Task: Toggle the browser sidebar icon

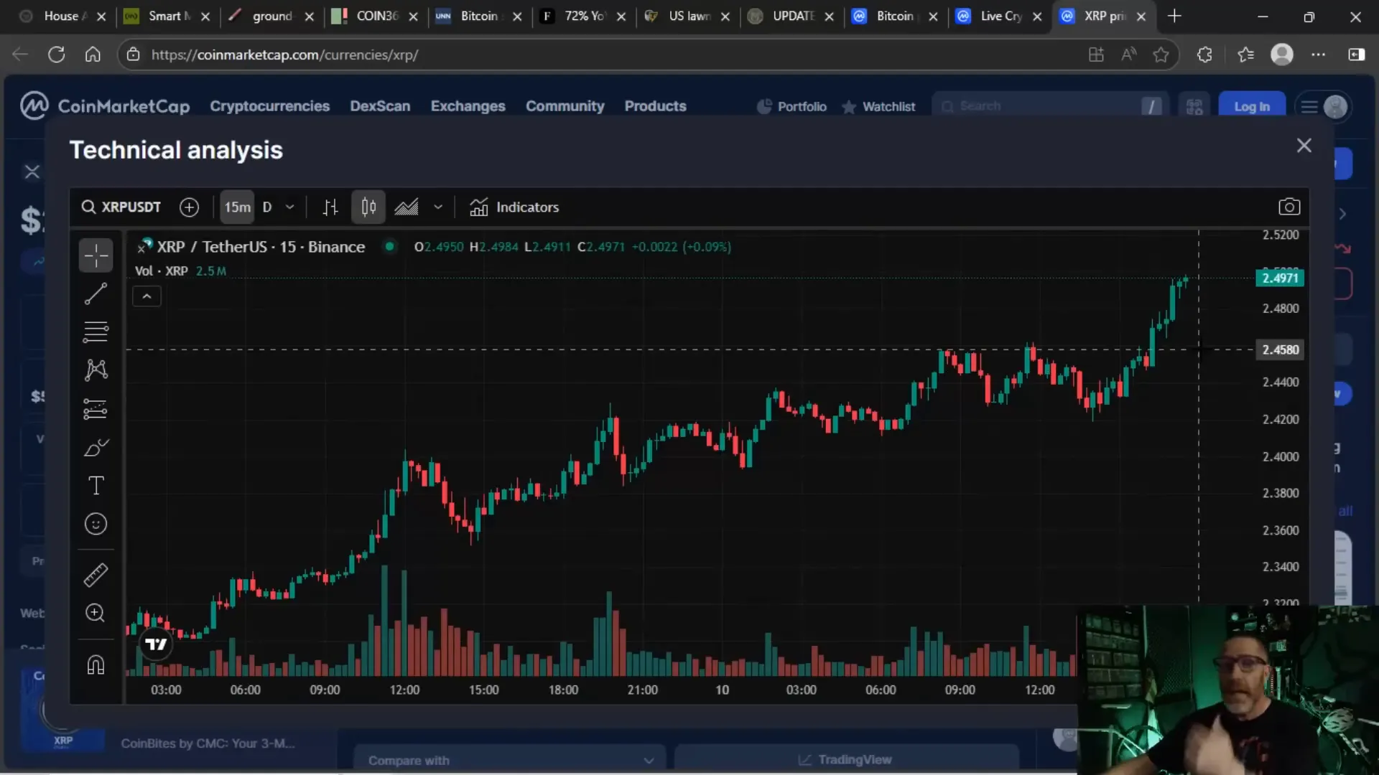Action: point(1356,55)
